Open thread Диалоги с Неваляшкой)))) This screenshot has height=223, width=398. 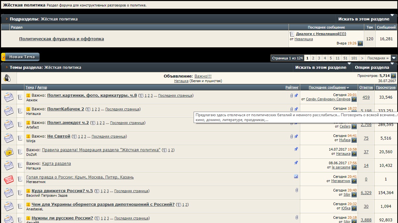pyautogui.click(x=321, y=34)
